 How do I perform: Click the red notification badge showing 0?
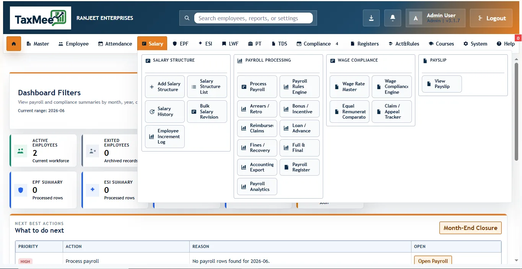point(519,38)
